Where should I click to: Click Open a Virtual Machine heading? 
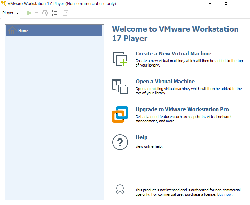pyautogui.click(x=165, y=82)
